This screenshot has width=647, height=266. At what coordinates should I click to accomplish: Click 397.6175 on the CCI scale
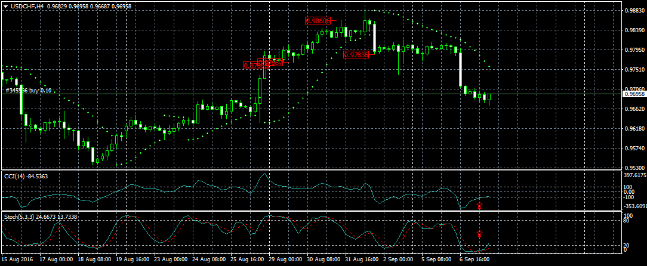(635, 175)
